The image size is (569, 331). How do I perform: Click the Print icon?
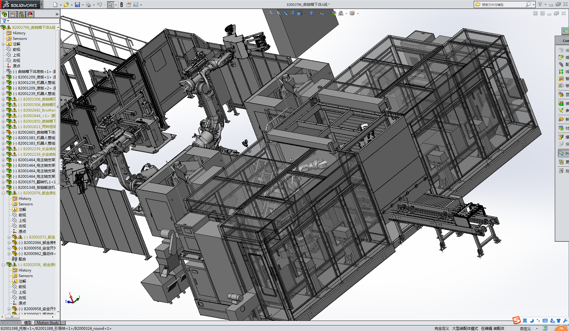[88, 5]
